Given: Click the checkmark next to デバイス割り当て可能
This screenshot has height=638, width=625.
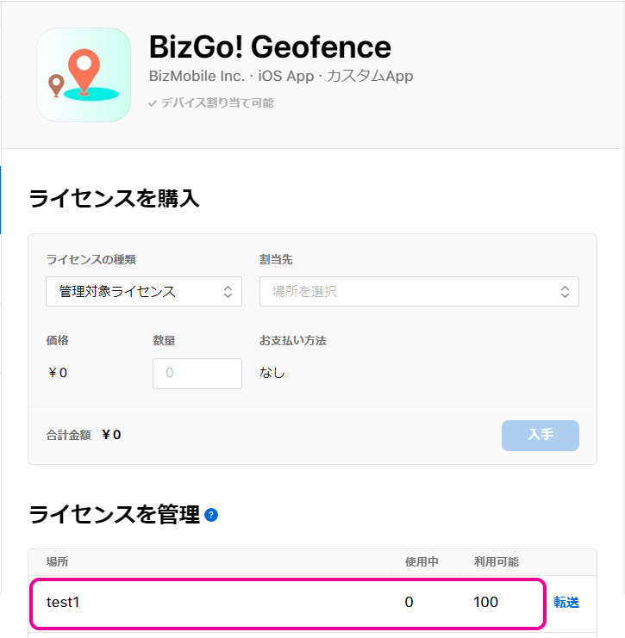Looking at the screenshot, I should click(153, 103).
